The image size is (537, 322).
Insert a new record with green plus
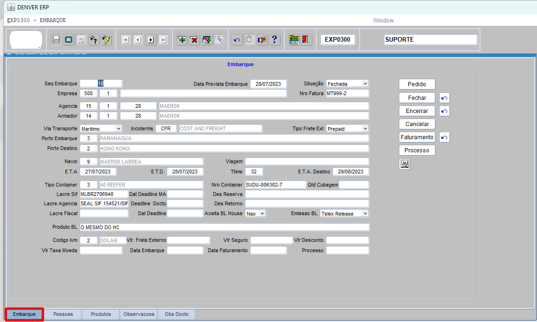pyautogui.click(x=182, y=40)
